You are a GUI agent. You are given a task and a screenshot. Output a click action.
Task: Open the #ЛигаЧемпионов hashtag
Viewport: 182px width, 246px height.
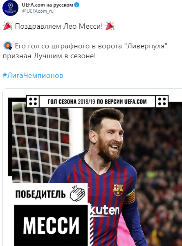click(33, 75)
